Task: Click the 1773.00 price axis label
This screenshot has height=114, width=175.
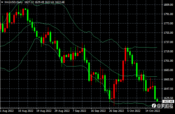Action: pyautogui.click(x=168, y=23)
